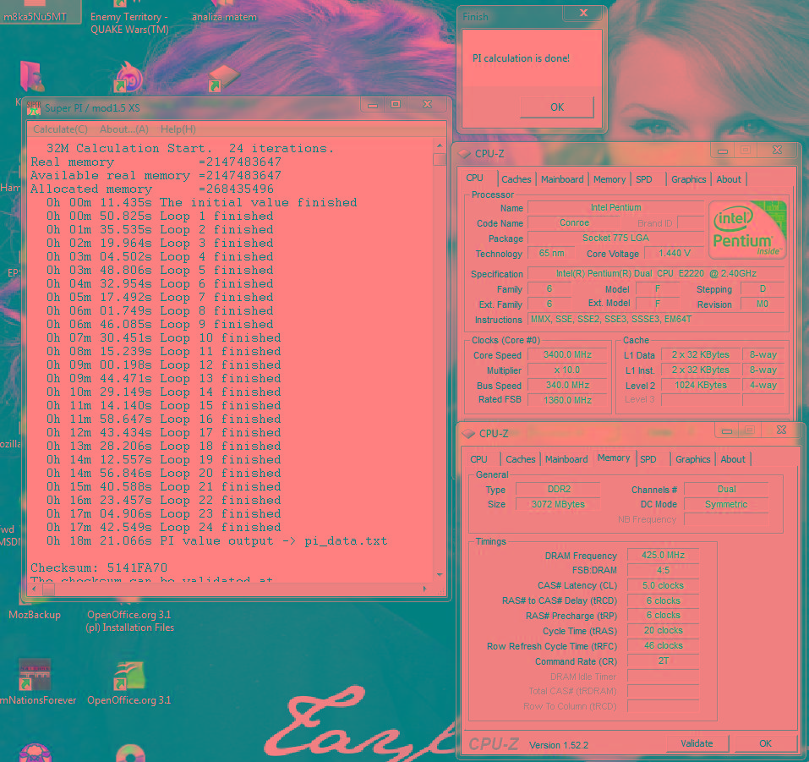Click the Bus Speed value 340.0 MHz
Image resolution: width=809 pixels, height=762 pixels.
[x=567, y=385]
